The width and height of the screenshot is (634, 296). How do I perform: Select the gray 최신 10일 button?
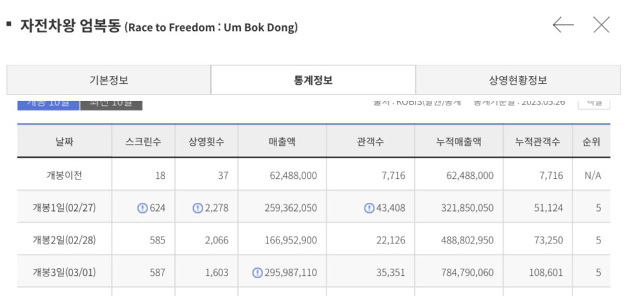click(111, 104)
